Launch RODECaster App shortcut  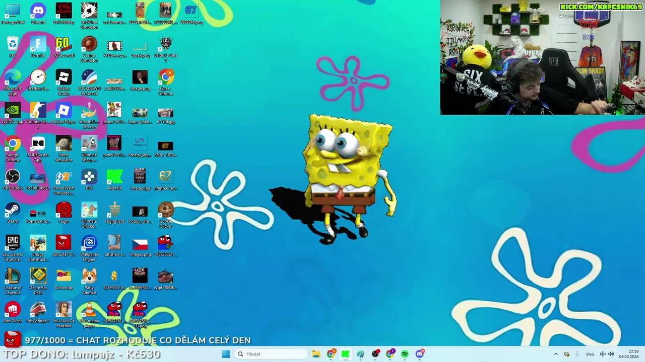(x=38, y=148)
